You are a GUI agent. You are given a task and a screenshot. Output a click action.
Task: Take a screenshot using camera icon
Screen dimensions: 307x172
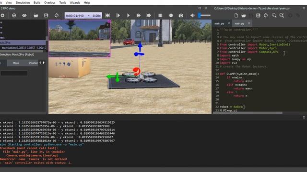pos(181,15)
